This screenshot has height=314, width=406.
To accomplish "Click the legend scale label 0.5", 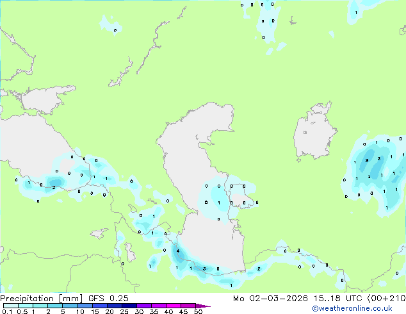I will [x=22, y=311].
